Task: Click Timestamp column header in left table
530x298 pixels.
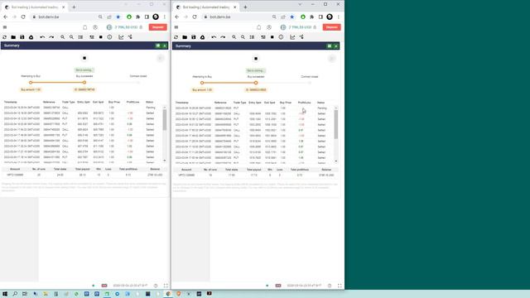Action: [11, 102]
